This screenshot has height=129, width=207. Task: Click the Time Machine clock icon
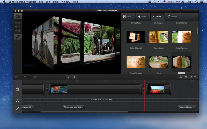click(x=155, y=2)
